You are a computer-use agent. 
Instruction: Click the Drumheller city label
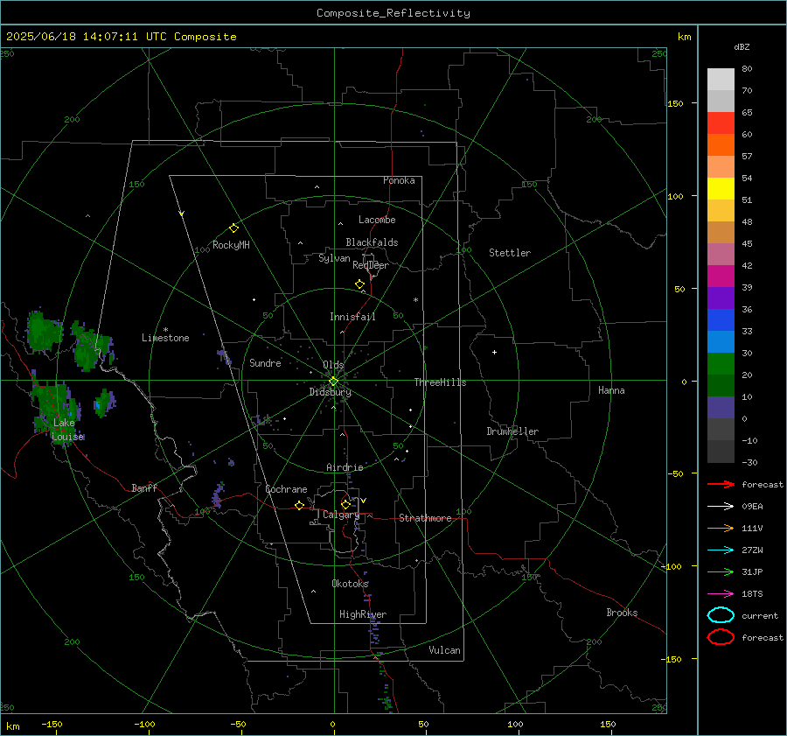click(512, 431)
